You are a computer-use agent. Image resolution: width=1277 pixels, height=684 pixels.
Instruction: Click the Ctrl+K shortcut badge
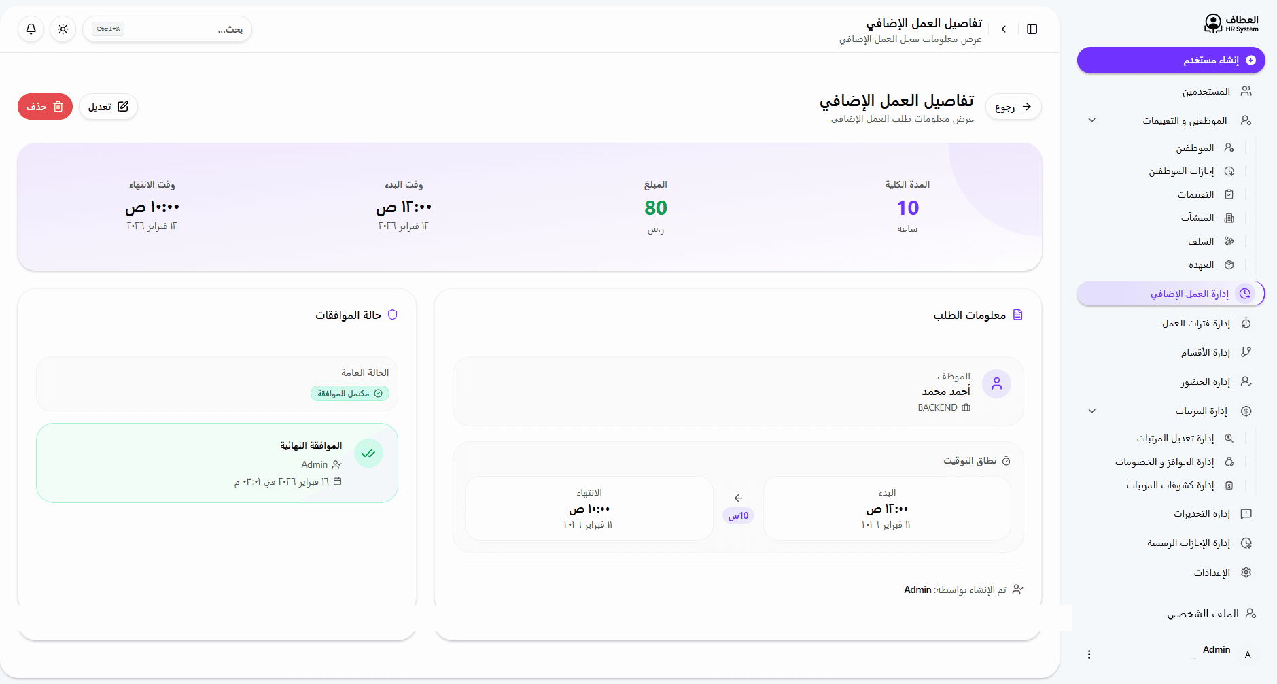[x=108, y=29]
